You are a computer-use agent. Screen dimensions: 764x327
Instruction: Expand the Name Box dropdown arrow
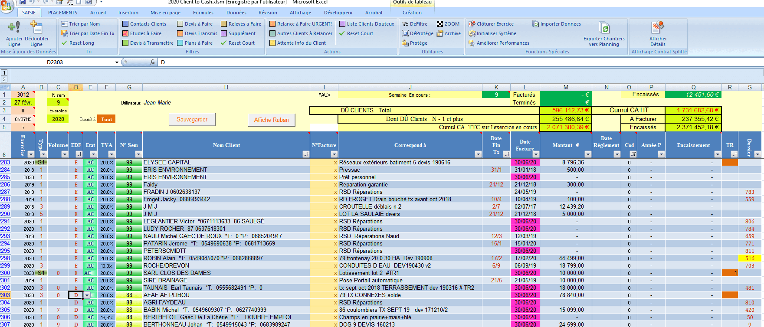point(117,62)
